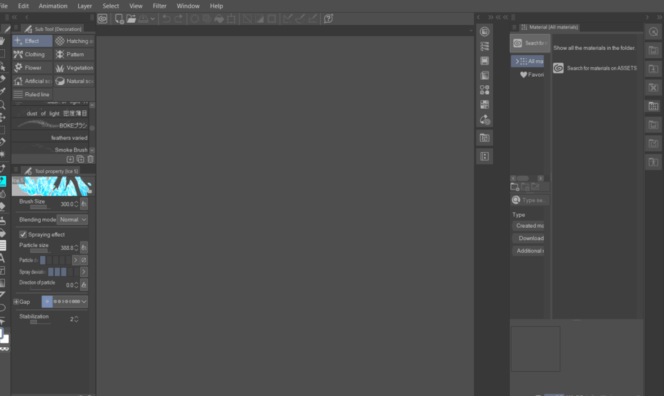This screenshot has width=664, height=396.
Task: Select the 'dust of light 密度薄目' brush
Action: click(x=50, y=114)
